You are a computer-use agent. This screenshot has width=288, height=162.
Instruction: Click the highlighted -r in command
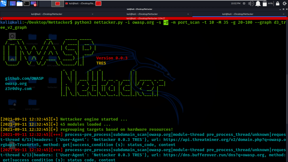tap(166, 22)
